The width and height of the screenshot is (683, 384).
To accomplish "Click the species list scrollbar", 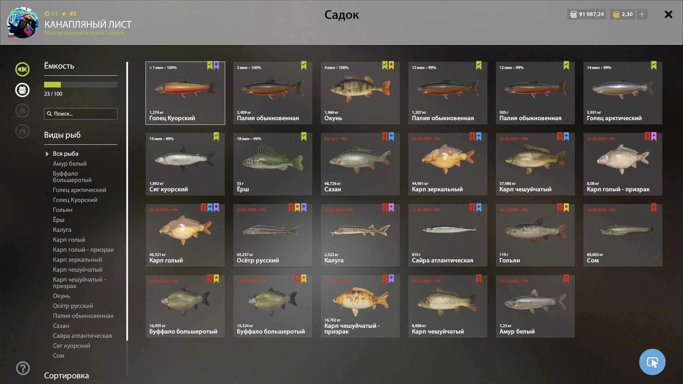I will pos(127,201).
